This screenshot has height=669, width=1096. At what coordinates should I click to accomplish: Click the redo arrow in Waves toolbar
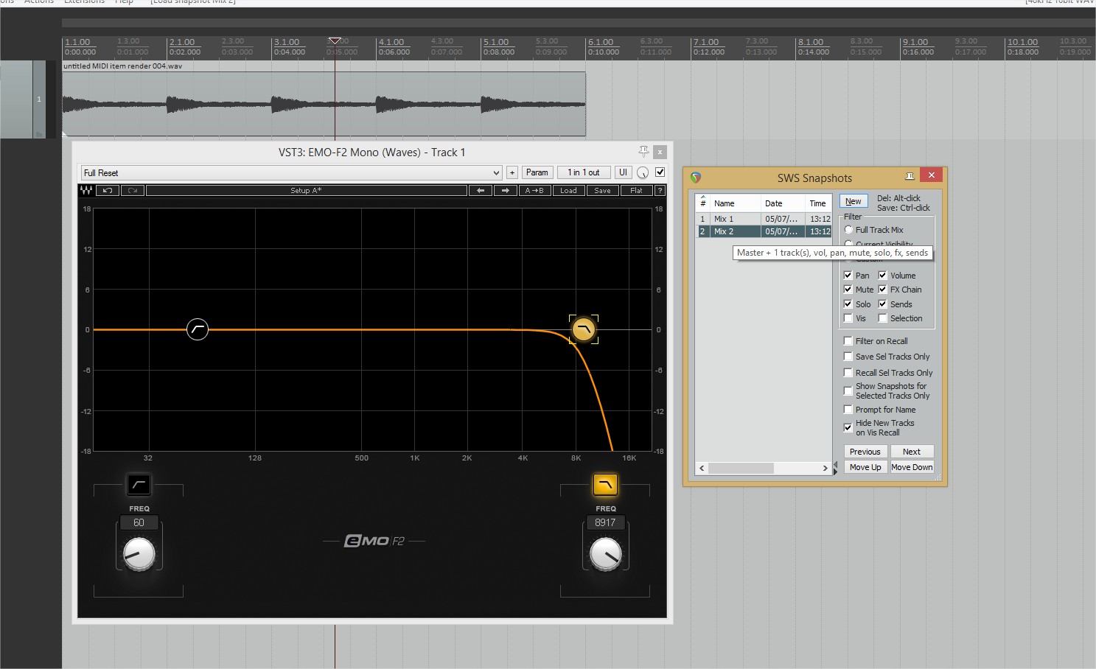[x=133, y=190]
